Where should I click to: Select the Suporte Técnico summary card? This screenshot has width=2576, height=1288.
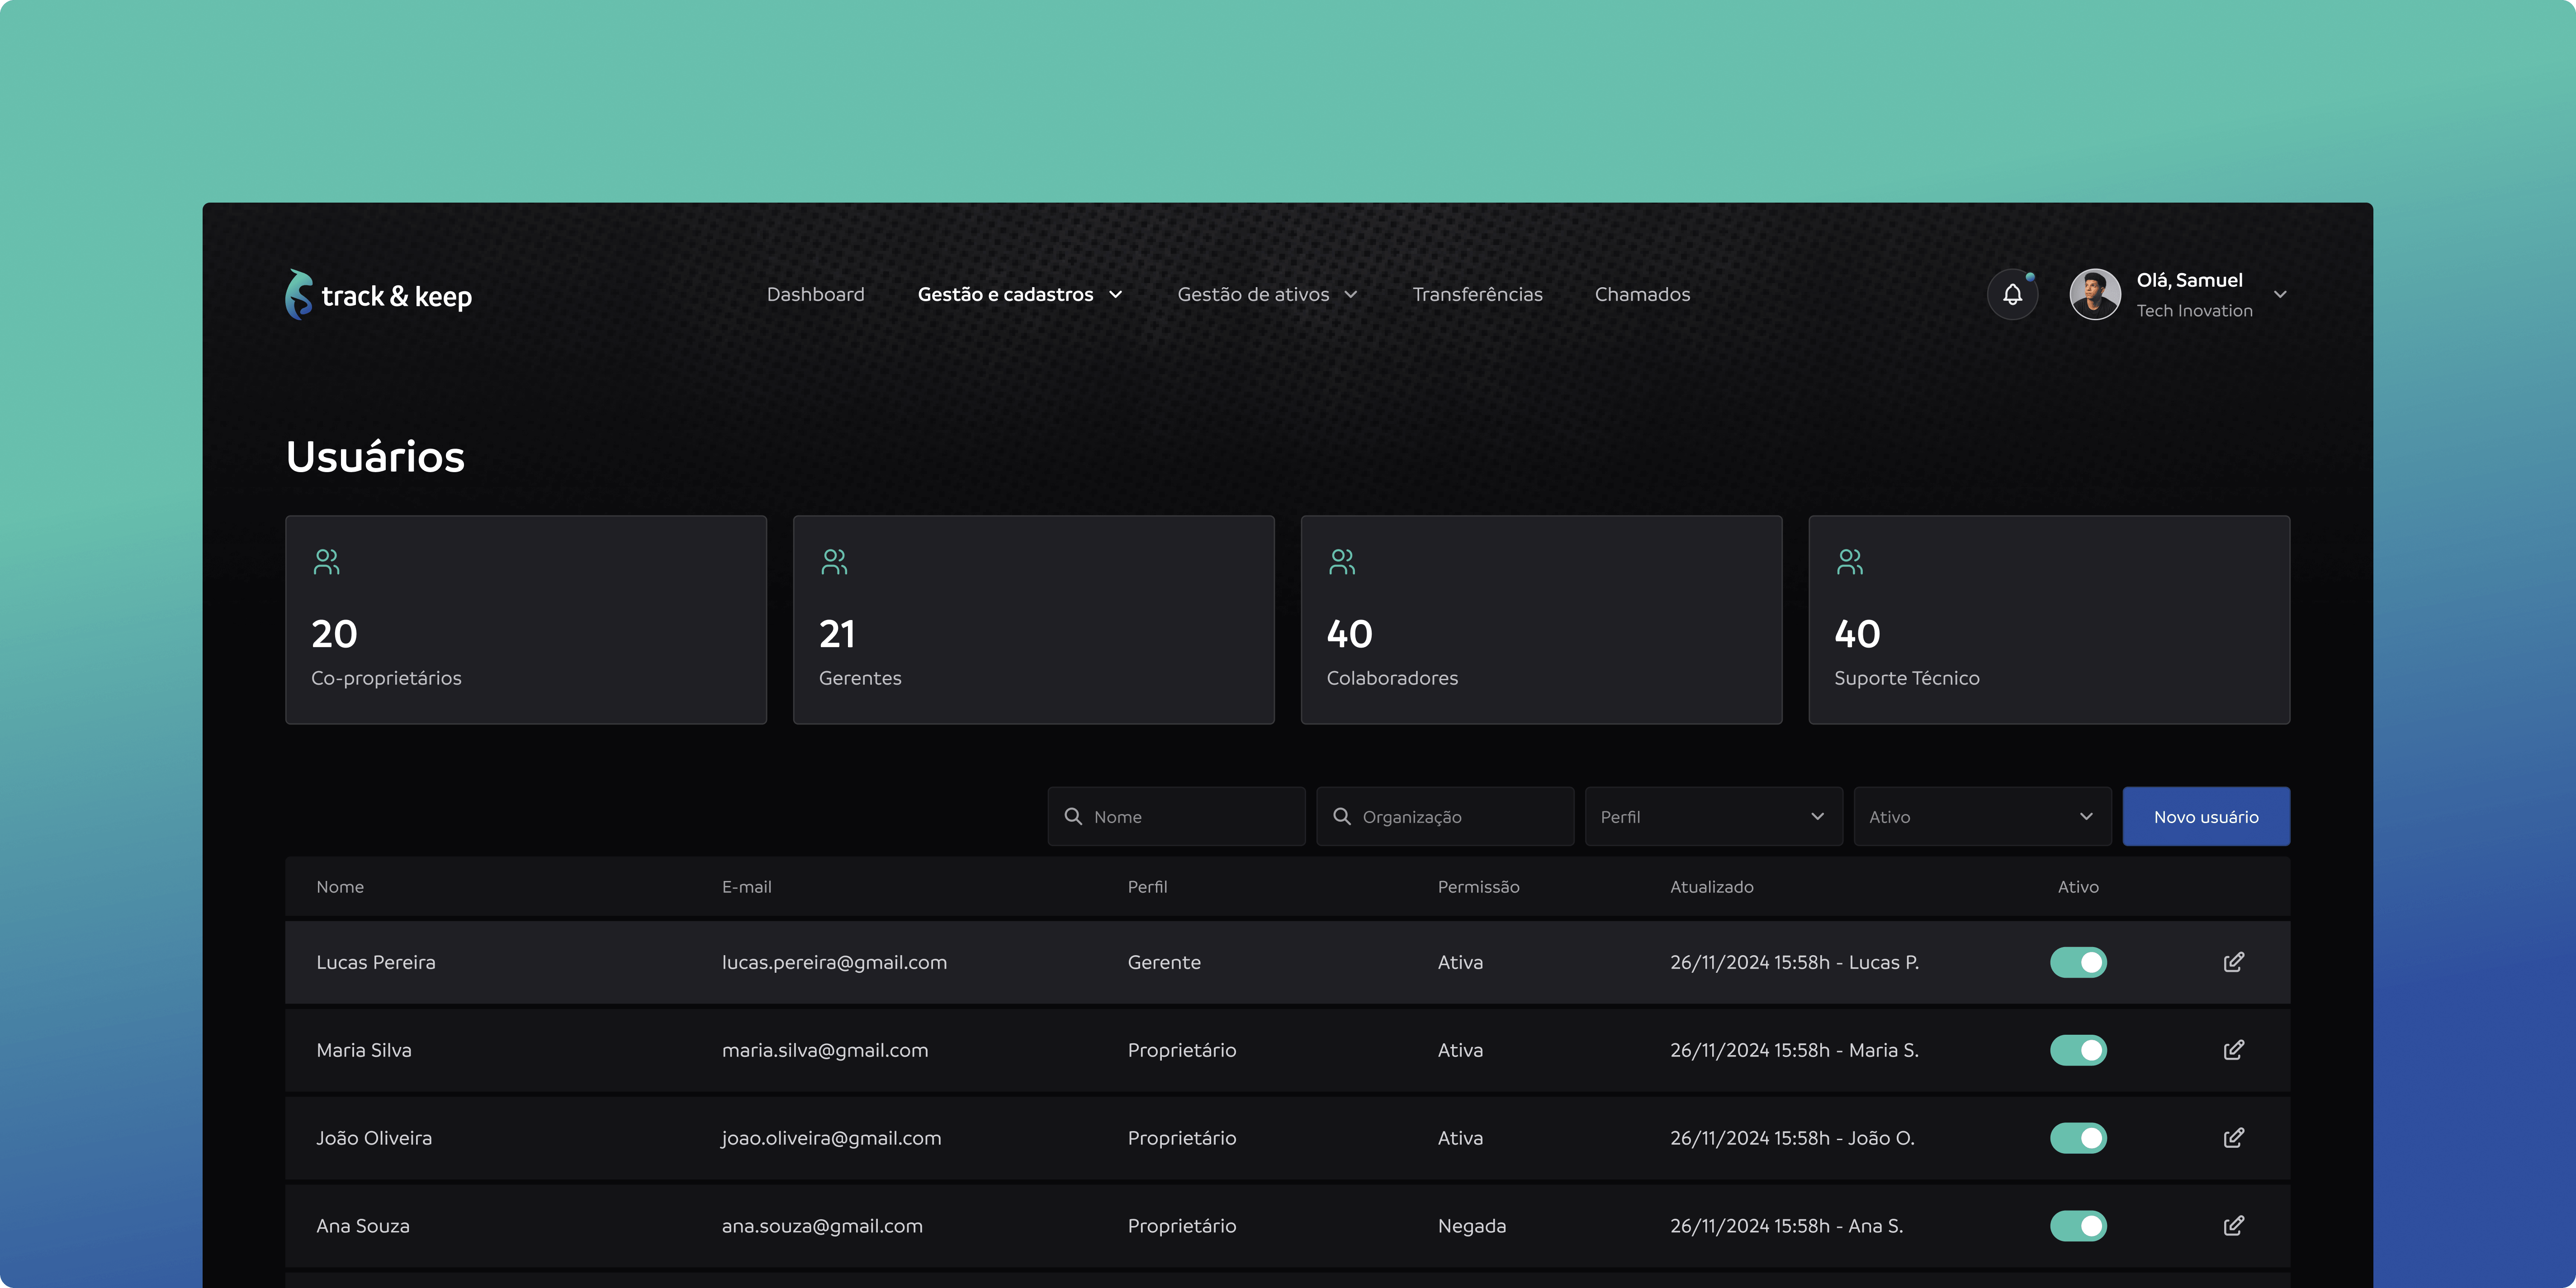tap(2049, 620)
